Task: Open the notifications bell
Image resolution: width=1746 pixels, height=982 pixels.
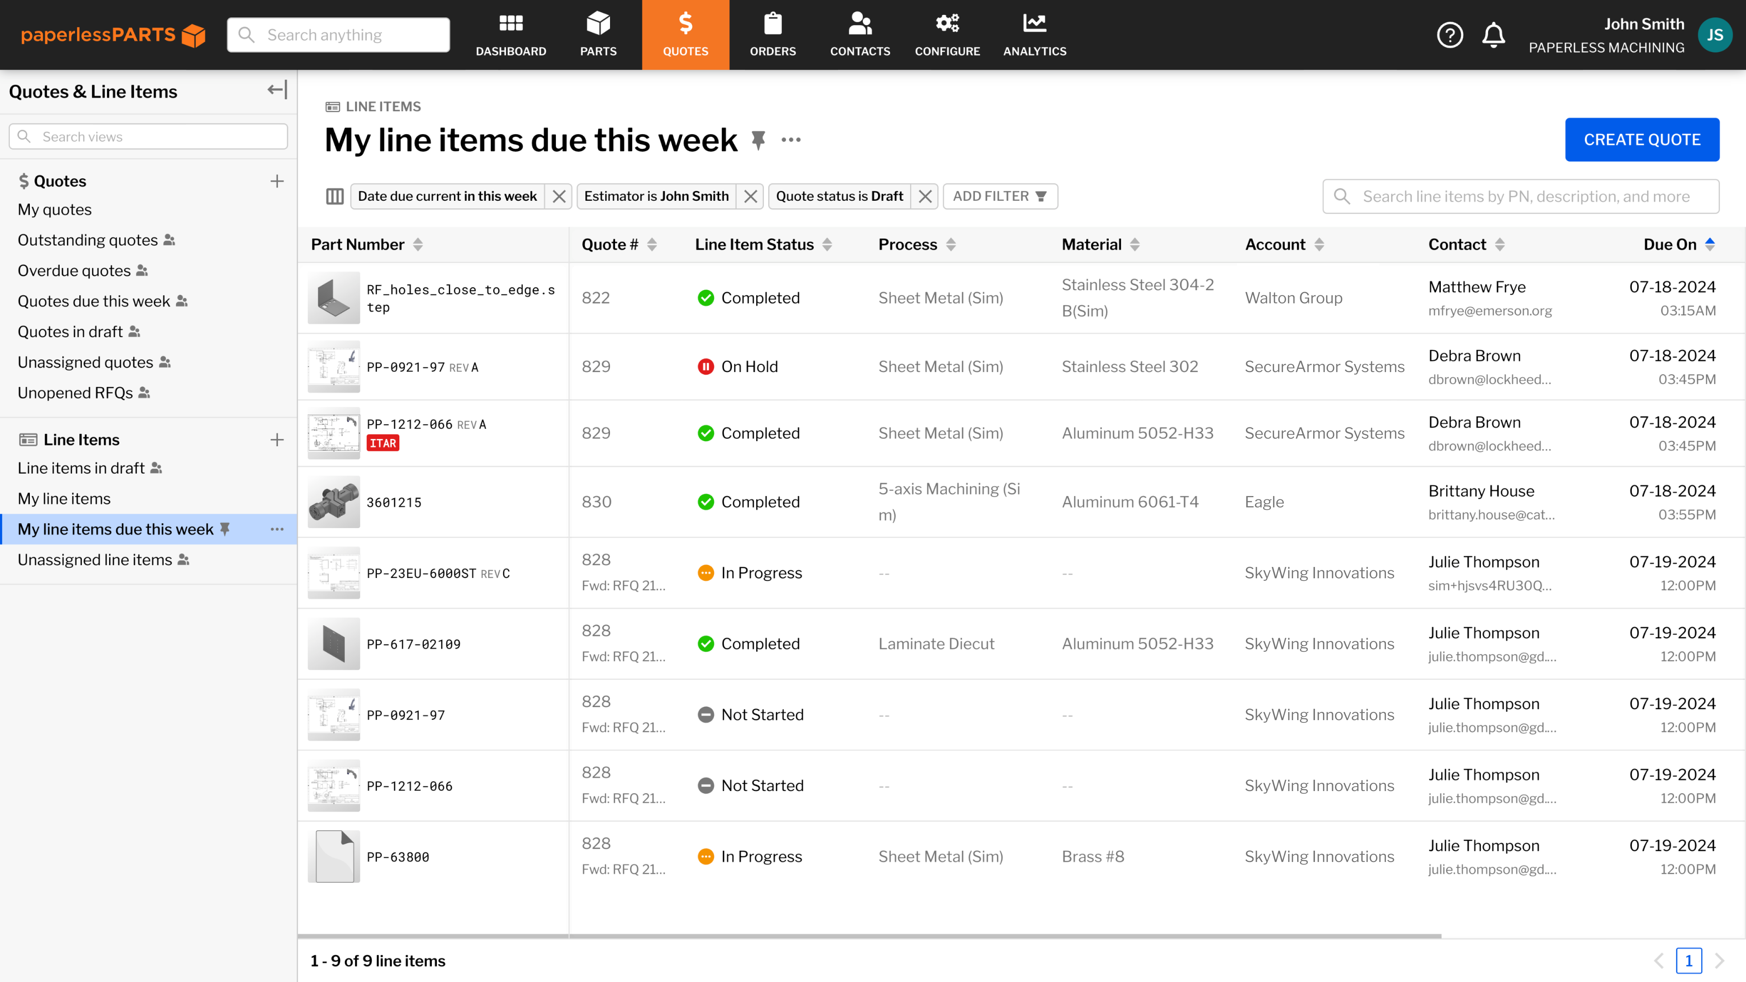Action: point(1493,35)
